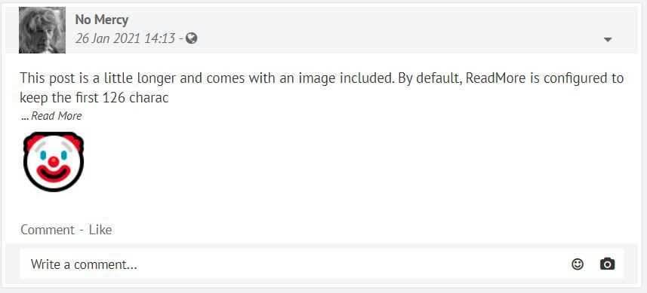Open the No Mercy profile name link
Viewport: 647px width, 293px height.
click(101, 20)
